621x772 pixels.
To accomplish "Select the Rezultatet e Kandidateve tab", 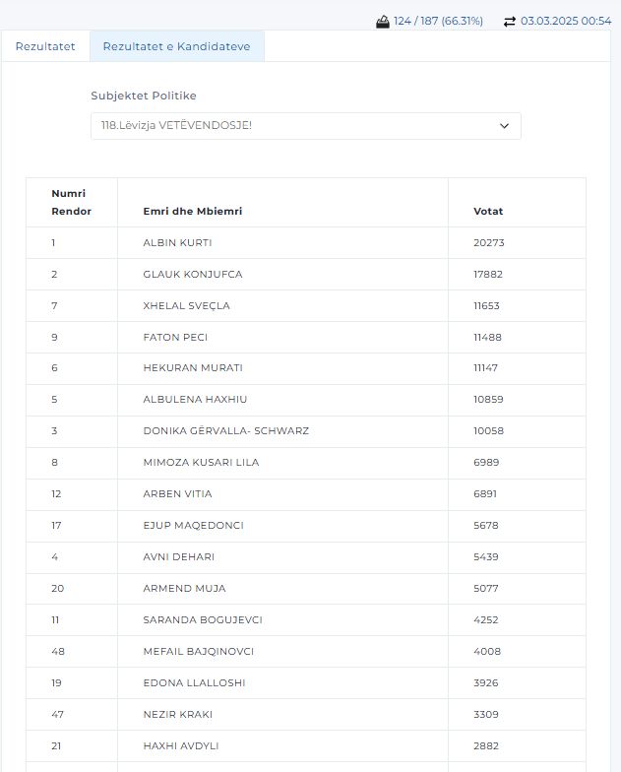I will click(x=176, y=46).
